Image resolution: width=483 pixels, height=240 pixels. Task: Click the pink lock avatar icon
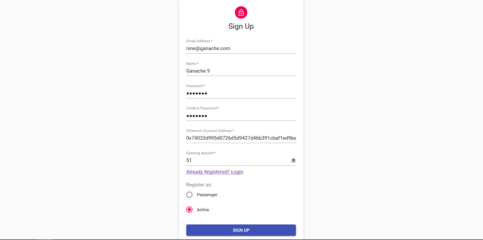point(241,12)
